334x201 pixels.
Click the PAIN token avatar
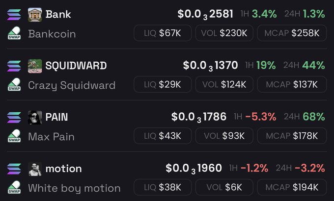35,117
